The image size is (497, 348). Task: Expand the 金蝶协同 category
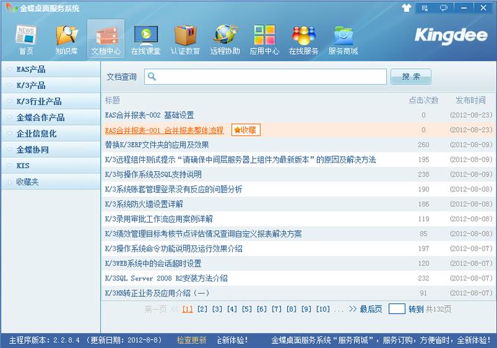(51, 150)
